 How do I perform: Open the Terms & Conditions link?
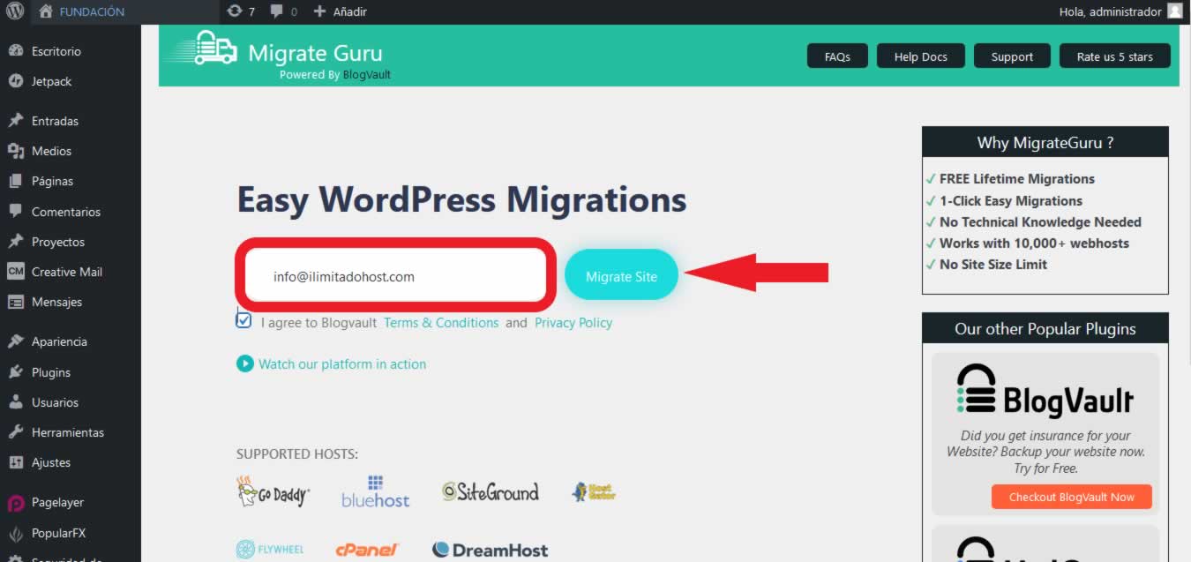[441, 323]
